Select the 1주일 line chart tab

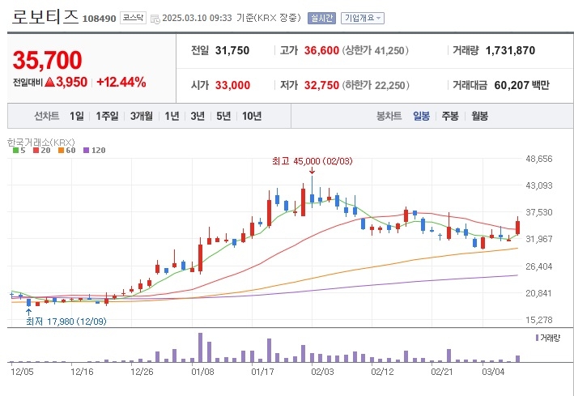tap(107, 116)
